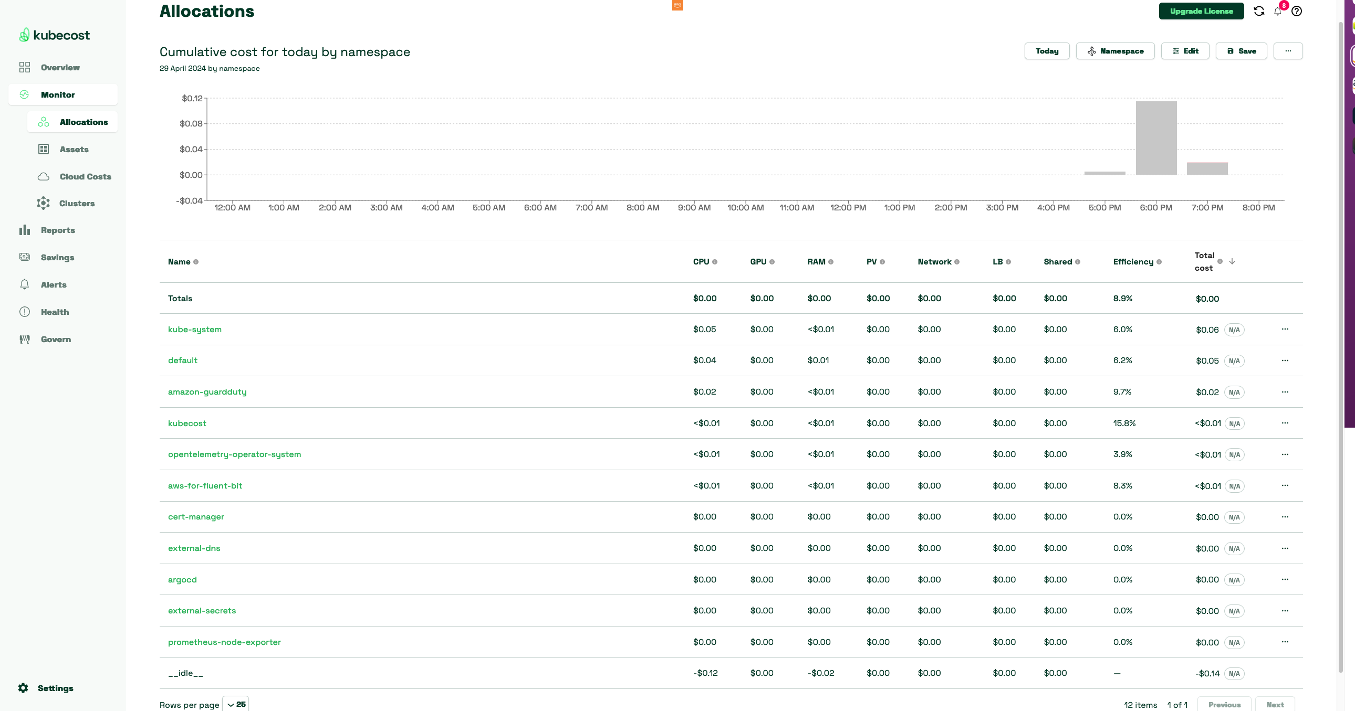The width and height of the screenshot is (1355, 711).
Task: Click the Health icon in sidebar
Action: (24, 311)
